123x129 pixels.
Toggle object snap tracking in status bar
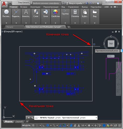click(60, 125)
